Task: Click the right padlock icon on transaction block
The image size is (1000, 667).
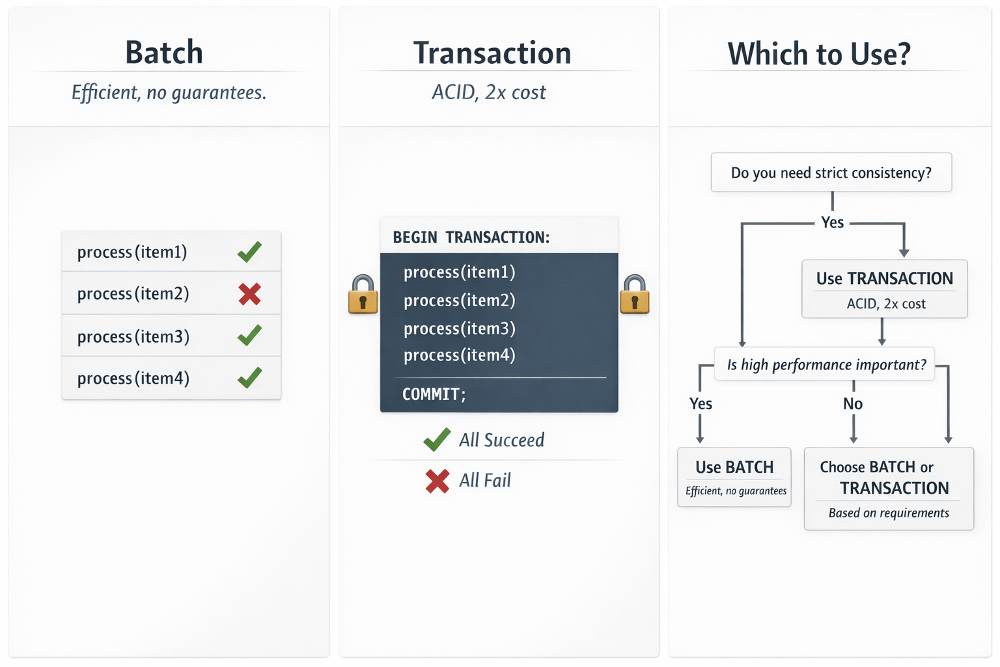Action: (x=634, y=294)
